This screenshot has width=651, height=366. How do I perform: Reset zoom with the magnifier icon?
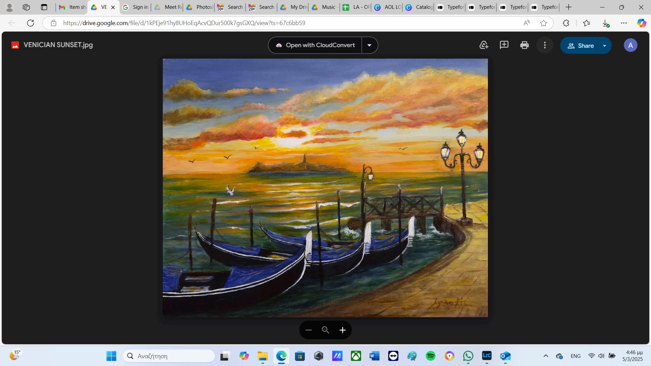click(325, 330)
